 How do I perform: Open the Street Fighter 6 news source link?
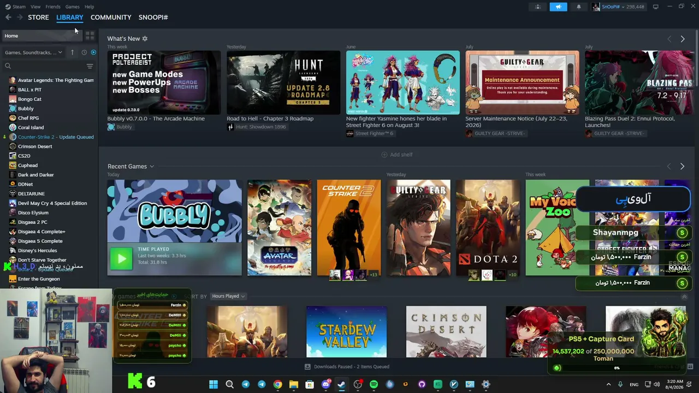370,134
